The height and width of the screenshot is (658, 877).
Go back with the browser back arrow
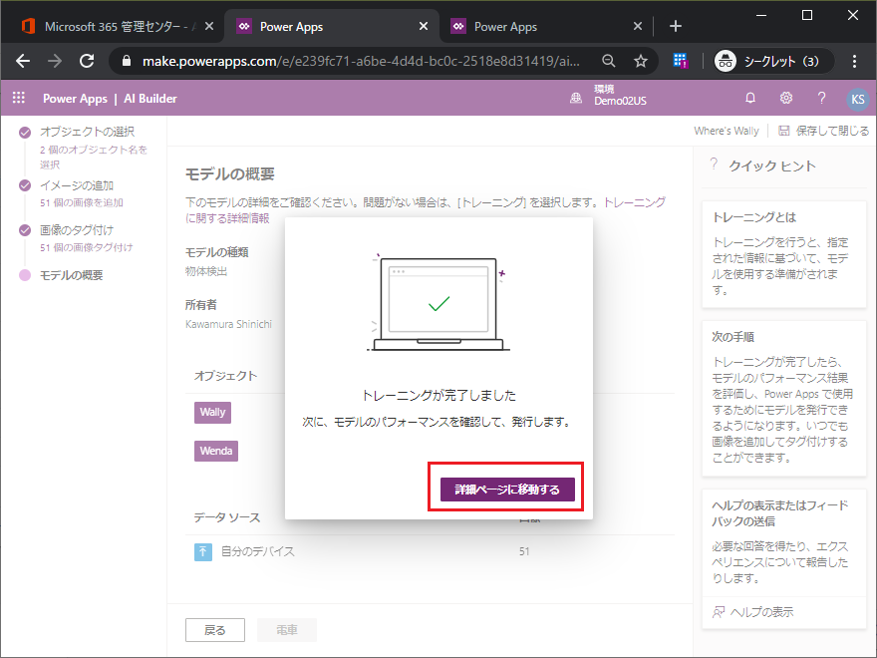pos(23,61)
